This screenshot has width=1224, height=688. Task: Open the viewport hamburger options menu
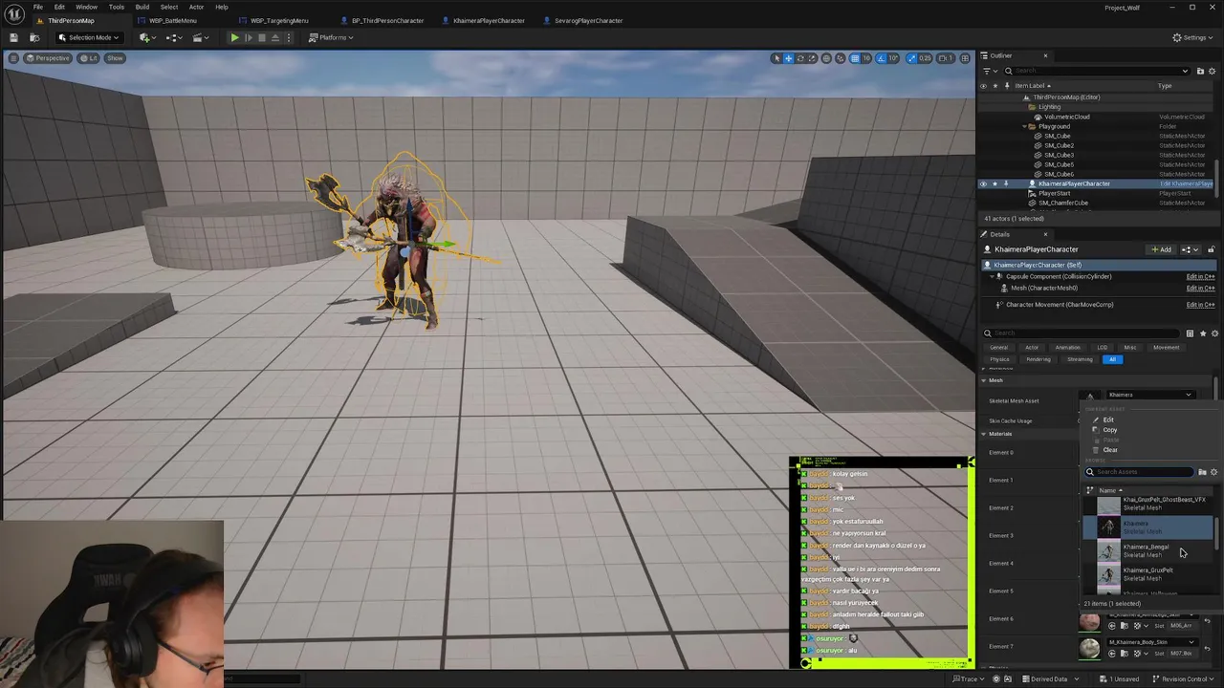click(x=13, y=58)
